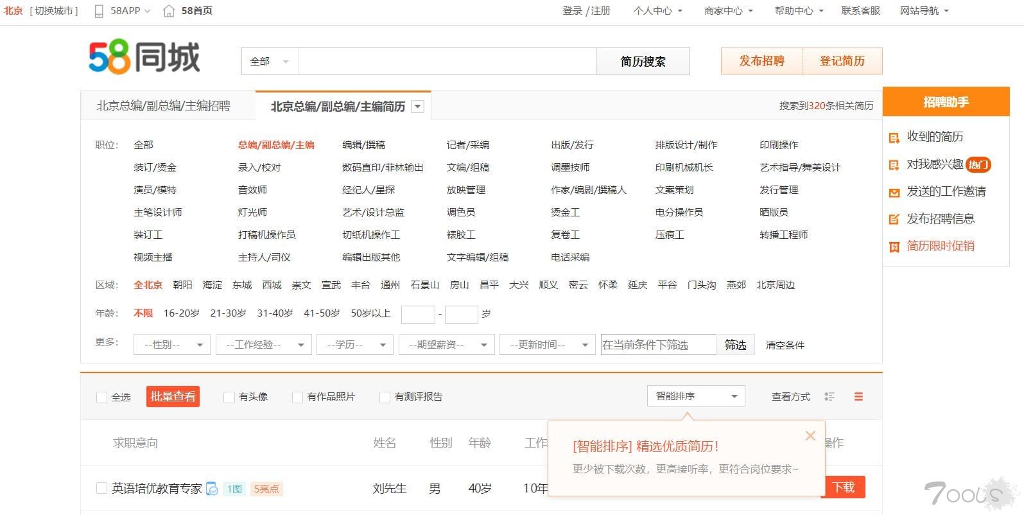
Task: Enable the 有头像 filter checkbox
Action: click(229, 397)
